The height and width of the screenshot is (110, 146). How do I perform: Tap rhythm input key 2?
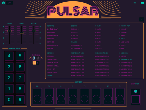(x=9, y=78)
